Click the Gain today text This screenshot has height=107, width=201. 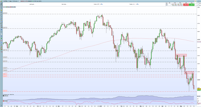click(x=64, y=4)
